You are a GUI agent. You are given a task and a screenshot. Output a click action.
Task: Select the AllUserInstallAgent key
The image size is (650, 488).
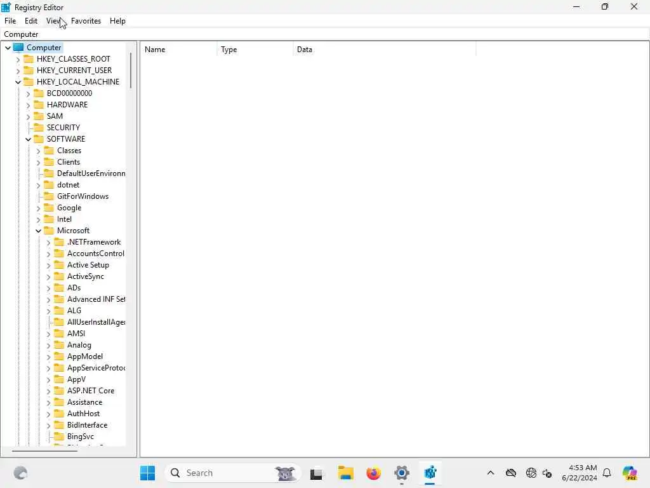point(96,322)
